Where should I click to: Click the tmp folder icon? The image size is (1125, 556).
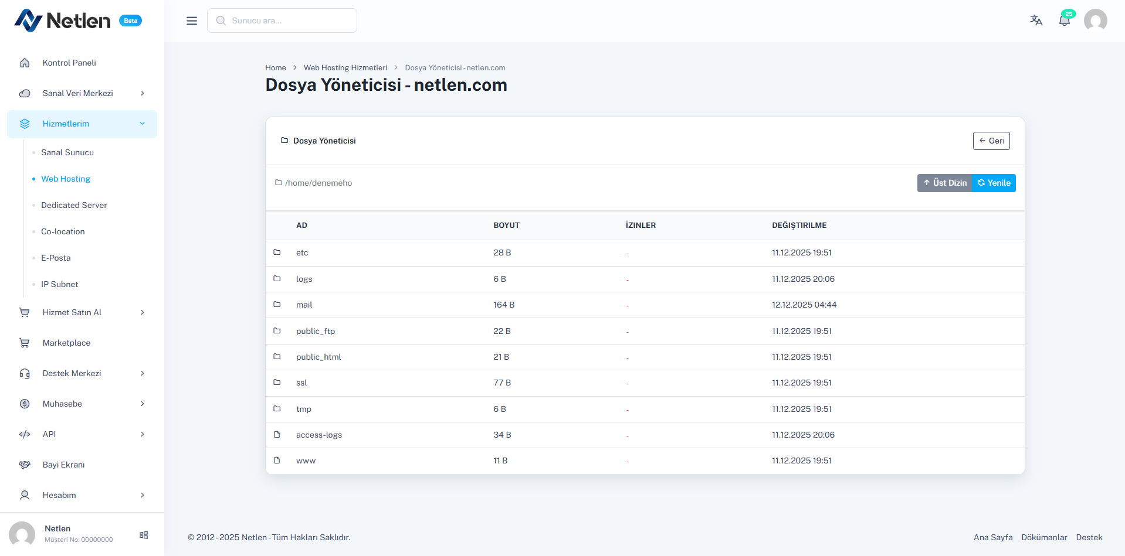pyautogui.click(x=277, y=409)
